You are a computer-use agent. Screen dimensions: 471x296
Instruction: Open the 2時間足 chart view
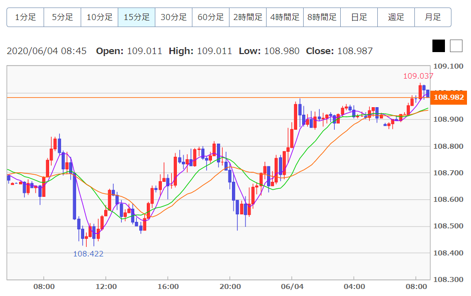tap(248, 17)
